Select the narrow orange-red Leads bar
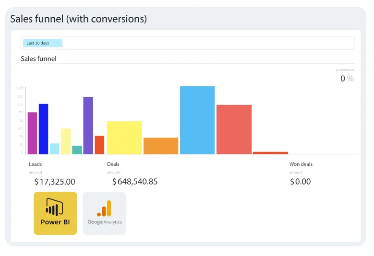 pos(99,145)
